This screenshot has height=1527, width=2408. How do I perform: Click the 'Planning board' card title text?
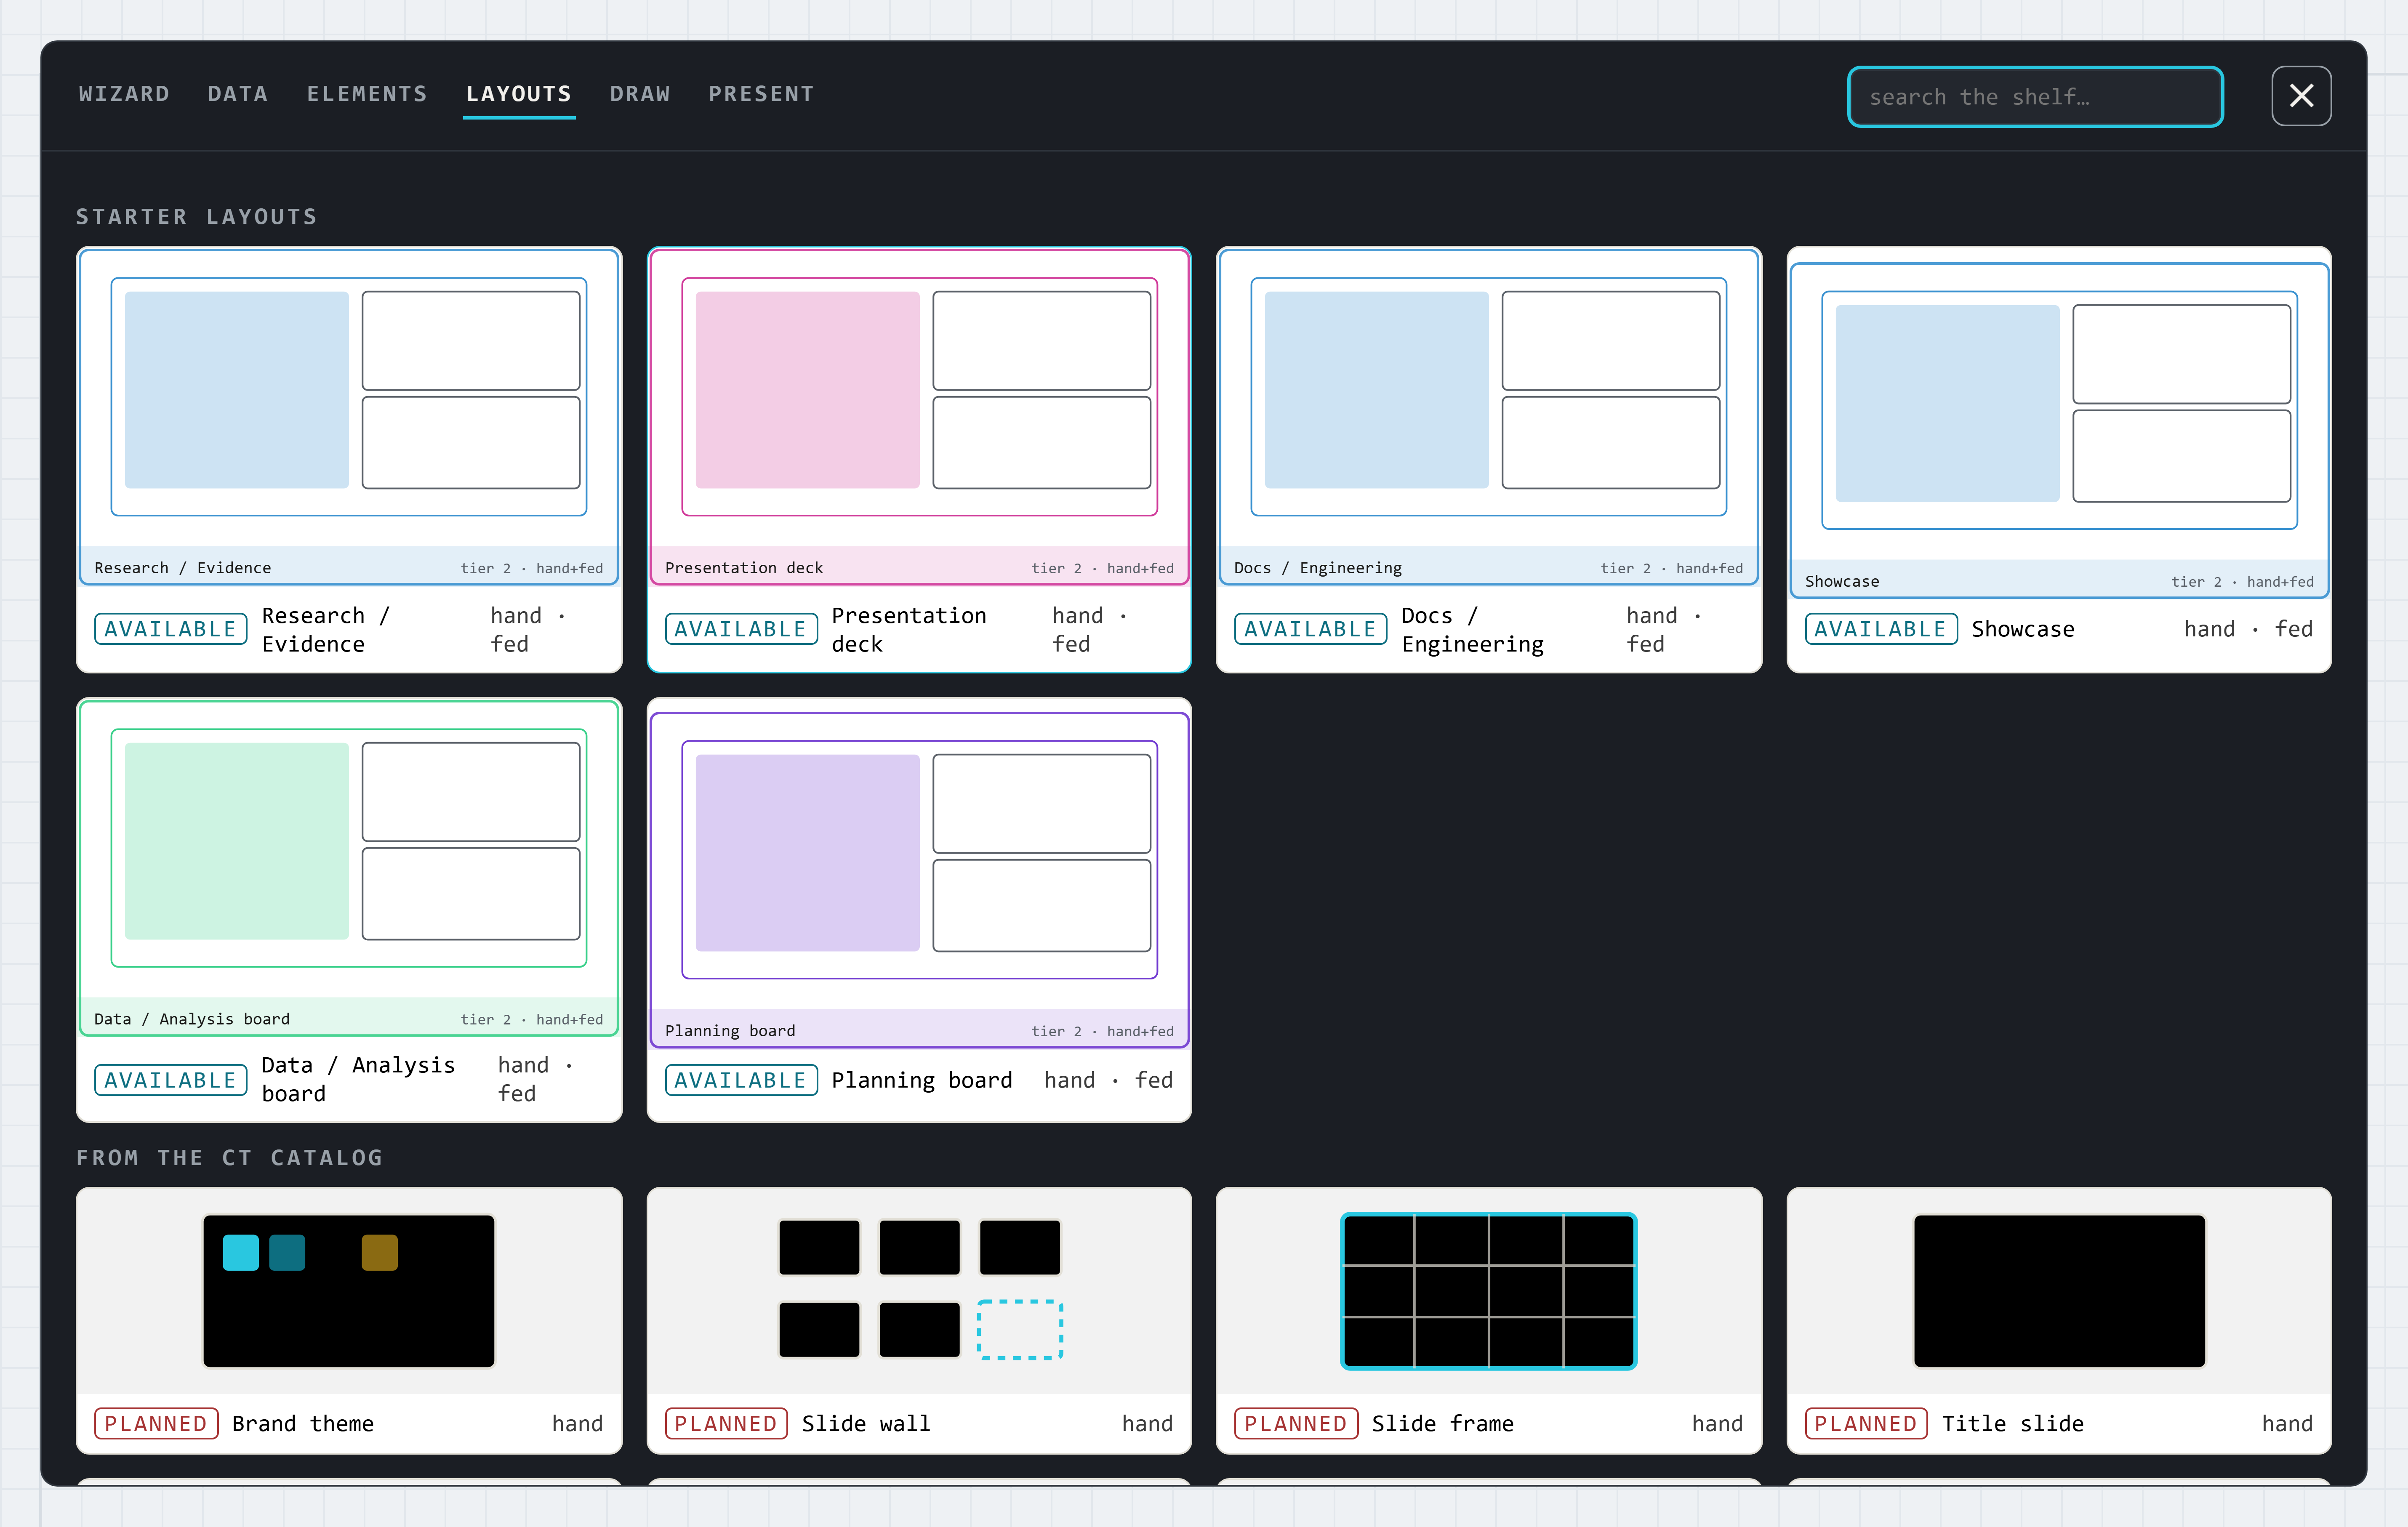tap(922, 1080)
